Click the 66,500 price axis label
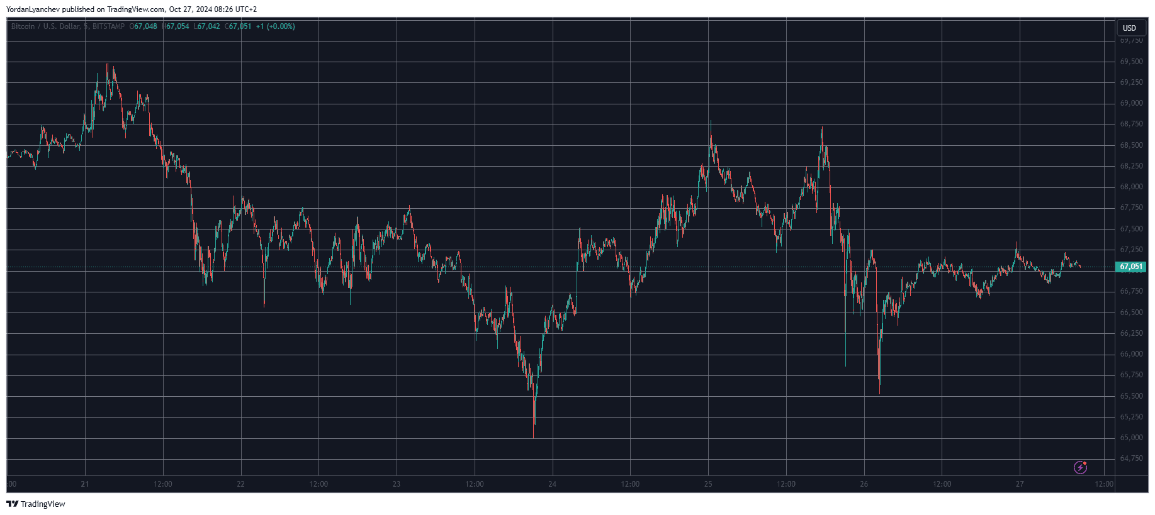The image size is (1155, 515). coord(1131,313)
